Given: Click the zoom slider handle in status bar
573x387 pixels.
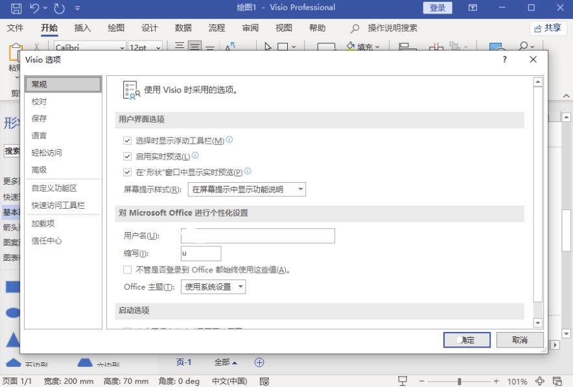Looking at the screenshot, I should click(x=460, y=381).
